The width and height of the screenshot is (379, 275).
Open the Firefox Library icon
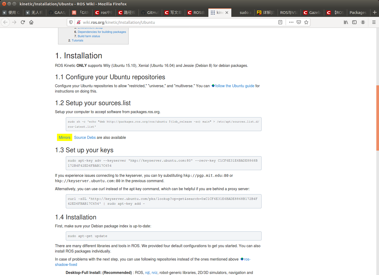[x=346, y=22]
